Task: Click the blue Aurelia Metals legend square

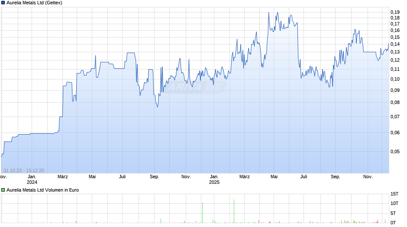Action: pos(3,3)
